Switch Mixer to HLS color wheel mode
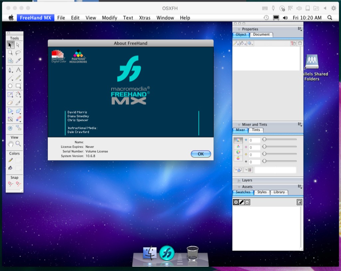The width and height of the screenshot is (341, 271). tap(238, 152)
